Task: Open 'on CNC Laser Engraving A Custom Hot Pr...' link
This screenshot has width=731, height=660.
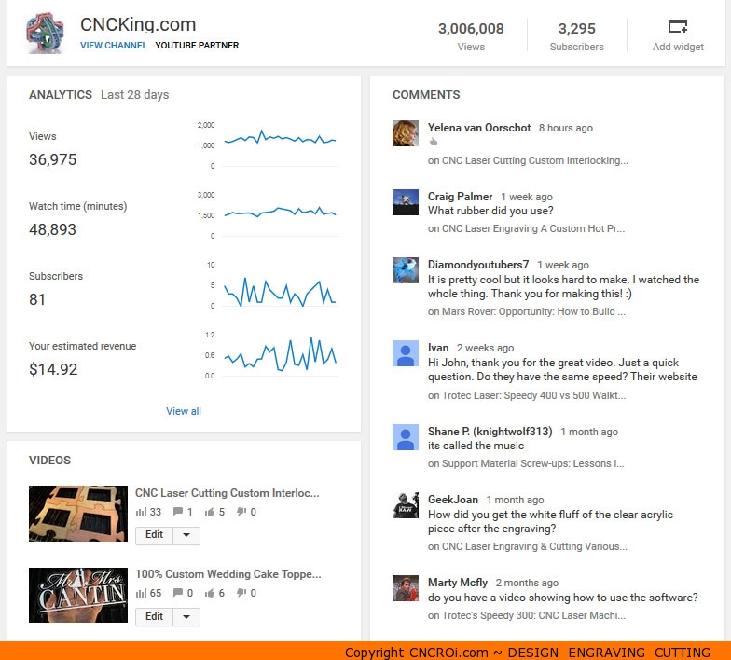Action: click(x=526, y=228)
